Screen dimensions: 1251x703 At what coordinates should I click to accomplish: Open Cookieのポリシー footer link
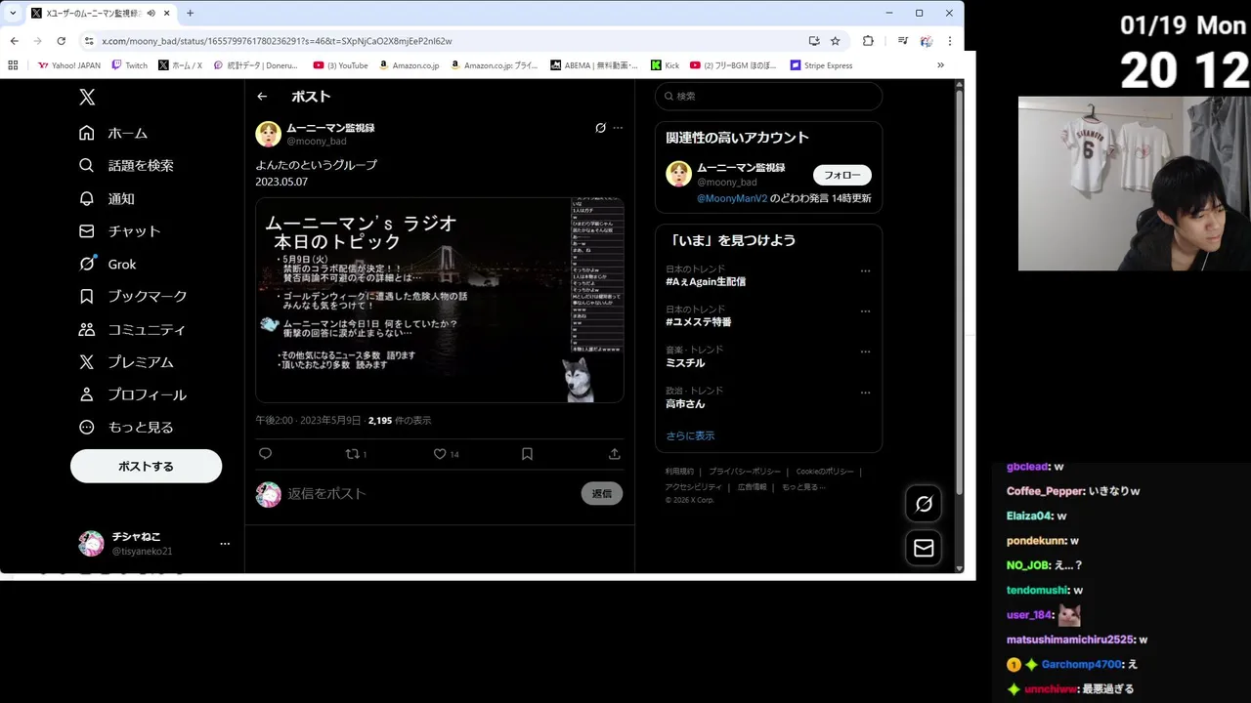click(x=825, y=472)
